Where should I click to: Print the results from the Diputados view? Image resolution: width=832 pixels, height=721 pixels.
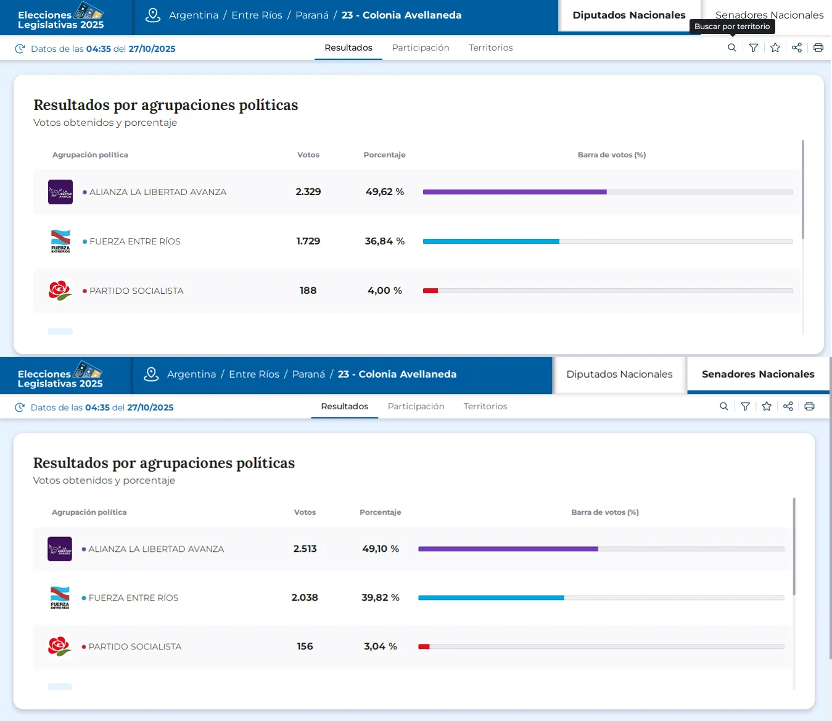(x=818, y=48)
